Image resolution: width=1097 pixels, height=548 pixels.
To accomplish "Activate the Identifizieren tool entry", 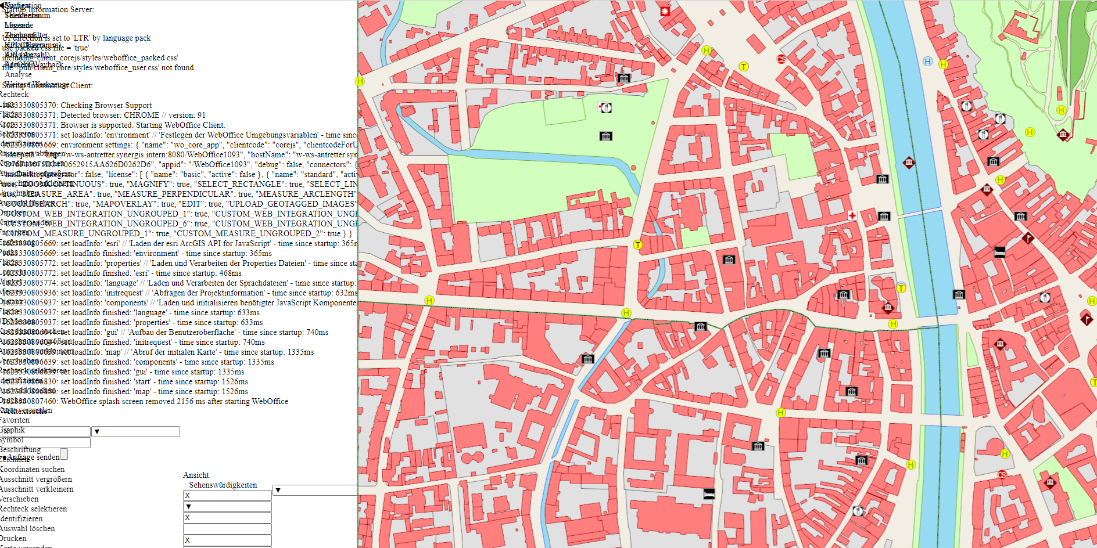I will (21, 519).
